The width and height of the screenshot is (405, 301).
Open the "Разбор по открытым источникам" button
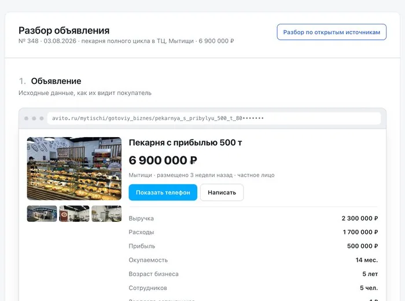[x=332, y=32]
